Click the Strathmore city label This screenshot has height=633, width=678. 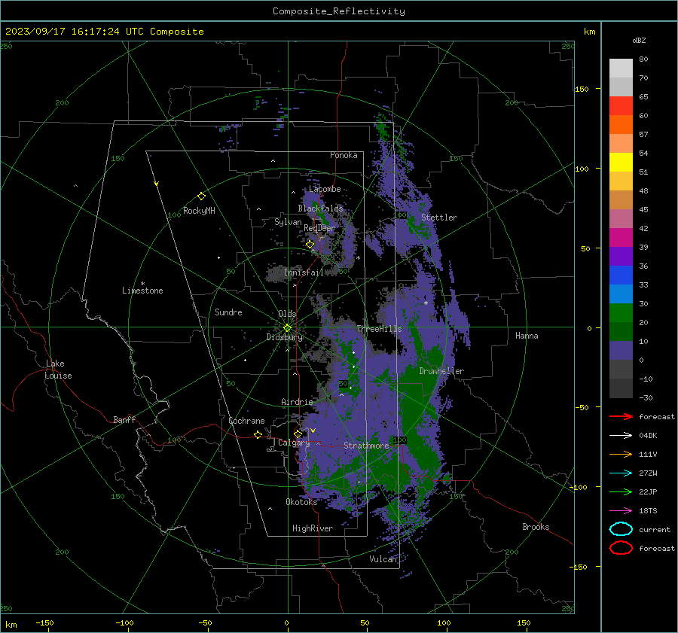click(x=366, y=446)
